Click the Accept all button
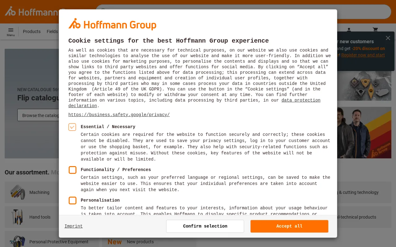The width and height of the screenshot is (396, 247). 289,226
